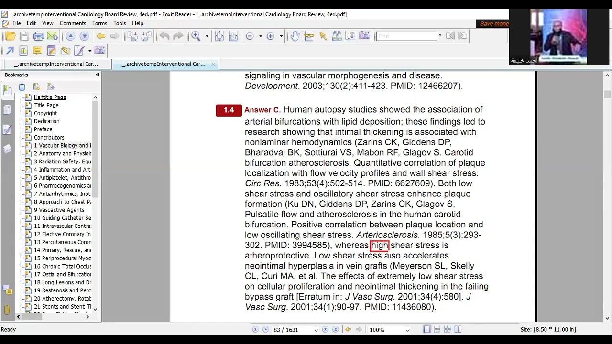The width and height of the screenshot is (612, 344).
Task: Delete bookmark using trash icon
Action: click(22, 87)
